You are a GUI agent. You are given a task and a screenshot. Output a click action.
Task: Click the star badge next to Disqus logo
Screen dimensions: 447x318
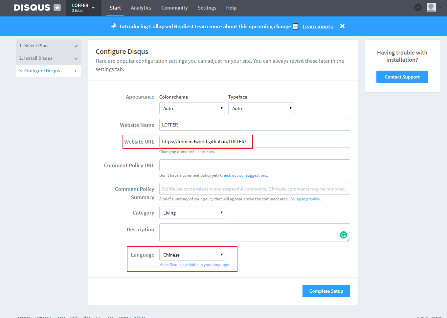(x=57, y=8)
